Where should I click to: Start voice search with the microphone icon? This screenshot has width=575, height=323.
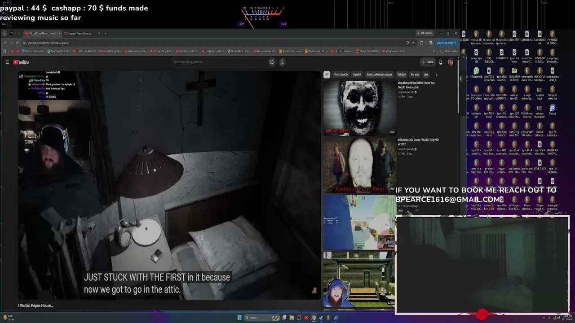[x=282, y=62]
